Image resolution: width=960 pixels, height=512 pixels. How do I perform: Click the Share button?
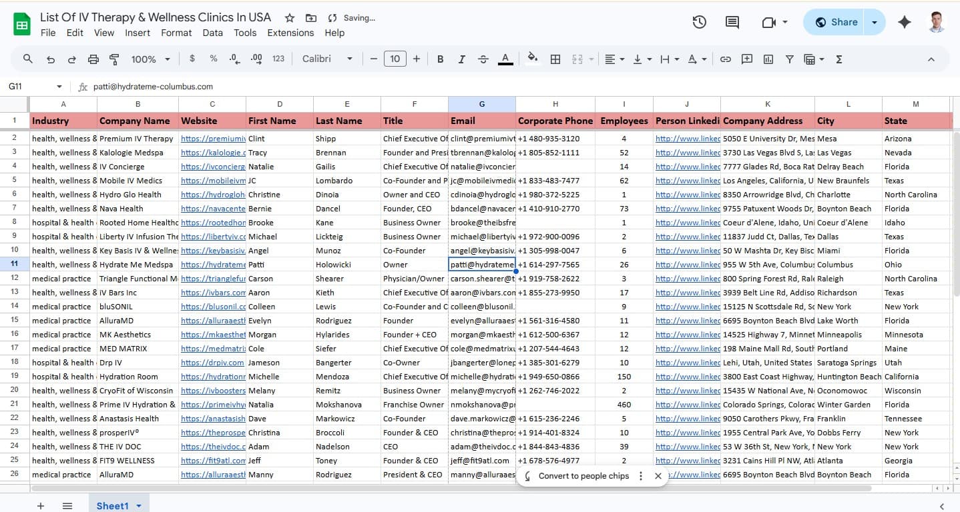(836, 22)
